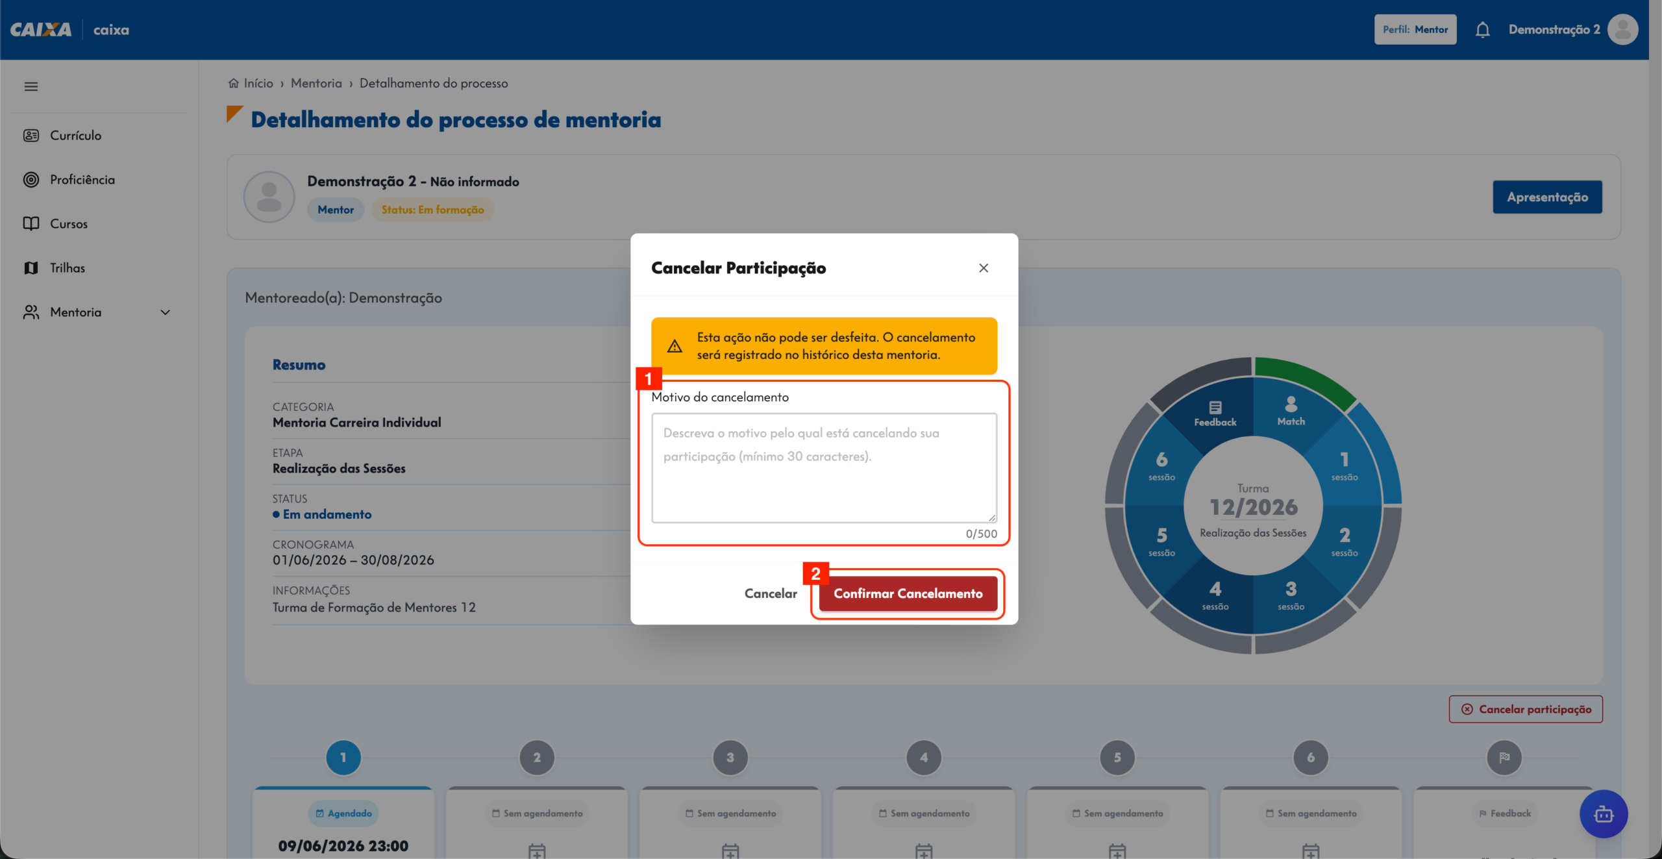Click the Mentoria breadcrumb link
This screenshot has height=859, width=1662.
(x=316, y=83)
